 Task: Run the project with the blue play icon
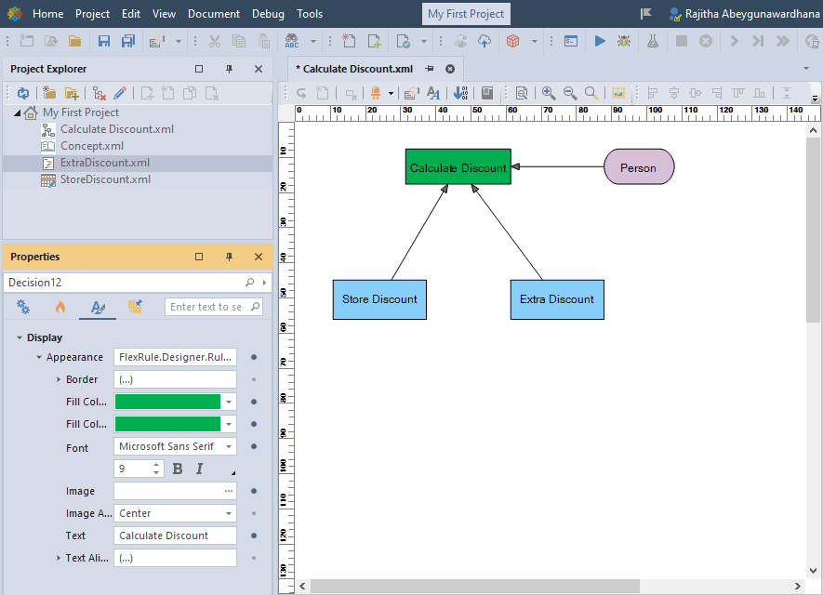click(600, 41)
